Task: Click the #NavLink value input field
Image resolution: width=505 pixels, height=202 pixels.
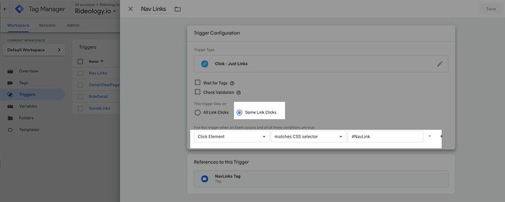Action: (385, 137)
